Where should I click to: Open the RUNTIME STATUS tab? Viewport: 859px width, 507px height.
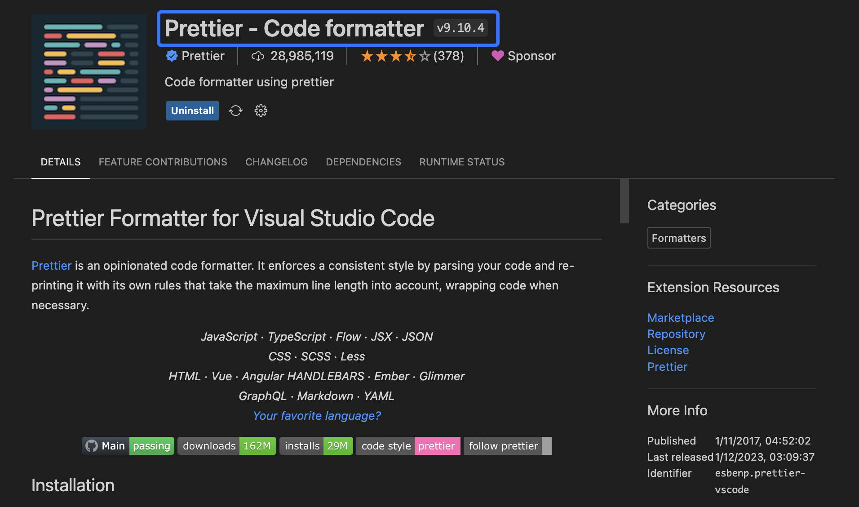click(x=462, y=162)
